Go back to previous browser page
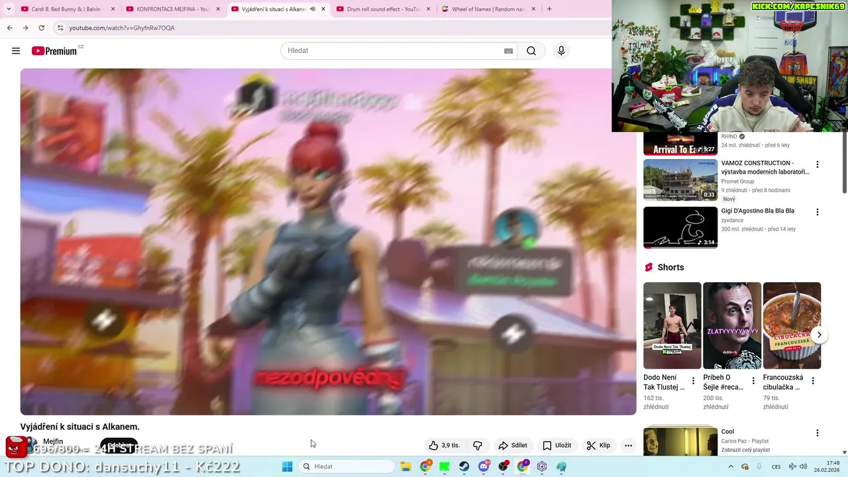The height and width of the screenshot is (477, 848). click(9, 28)
